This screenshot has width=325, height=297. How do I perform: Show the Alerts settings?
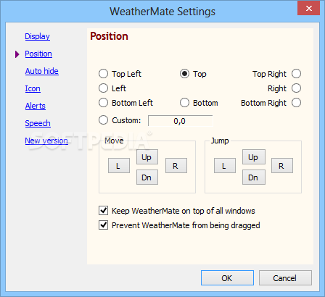pos(36,106)
